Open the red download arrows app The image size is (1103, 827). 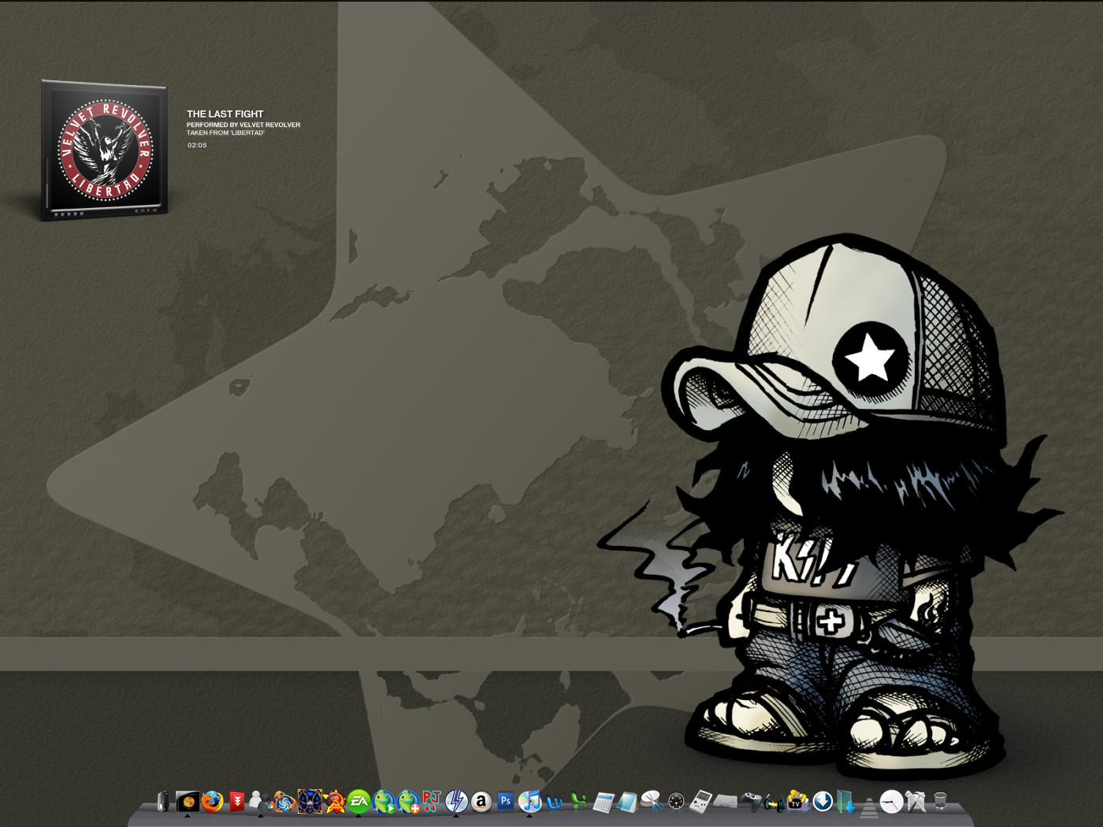236,802
